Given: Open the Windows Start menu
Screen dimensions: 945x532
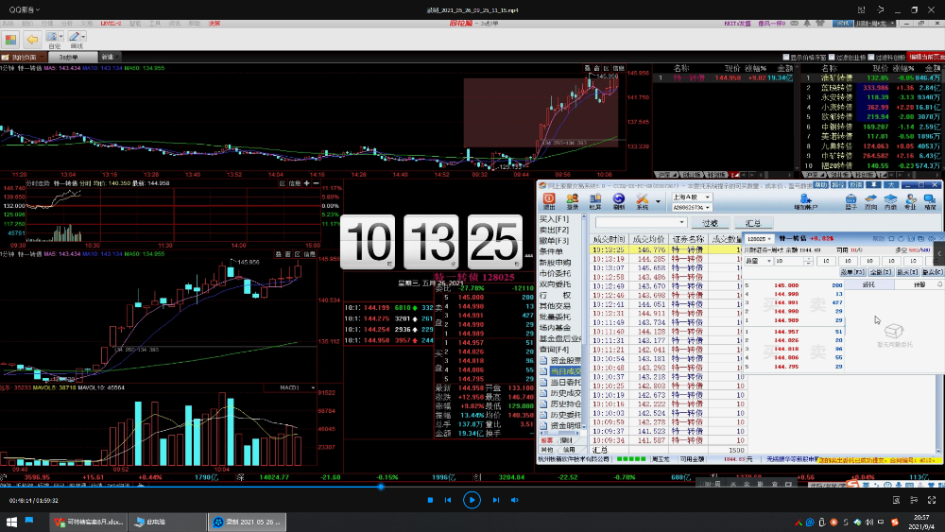Looking at the screenshot, I should click(11, 522).
